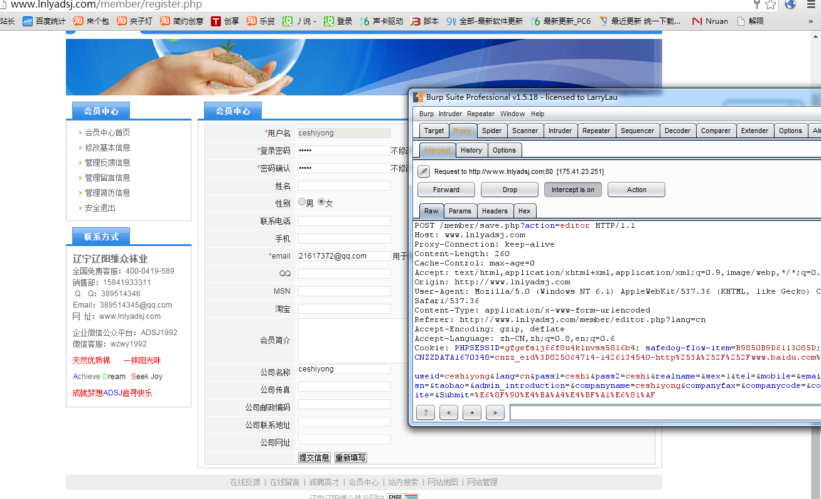Click the 公司名称 input field
The width and height of the screenshot is (821, 499).
[x=345, y=369]
